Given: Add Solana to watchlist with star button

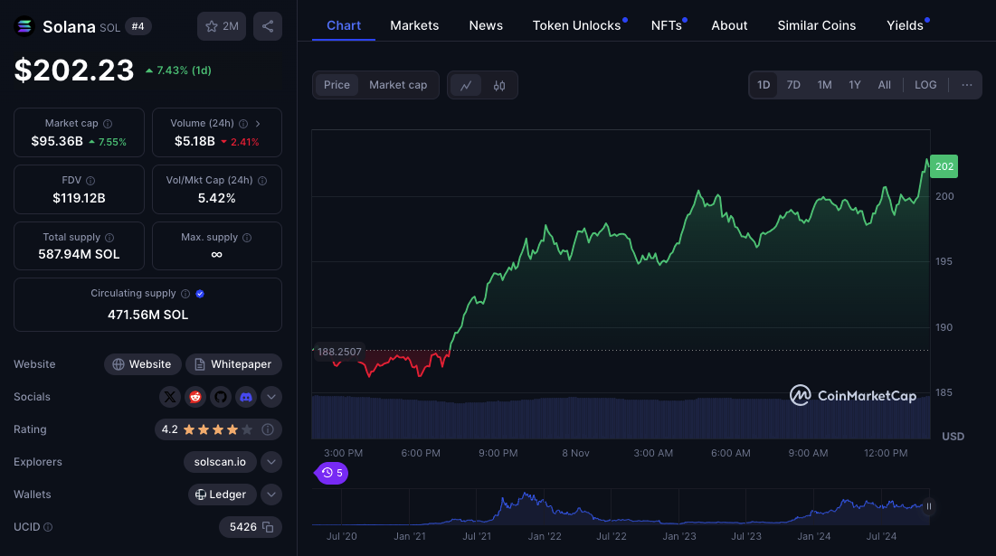Looking at the screenshot, I should pyautogui.click(x=222, y=26).
